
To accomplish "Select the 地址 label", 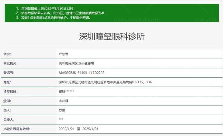I will coord(7,82).
